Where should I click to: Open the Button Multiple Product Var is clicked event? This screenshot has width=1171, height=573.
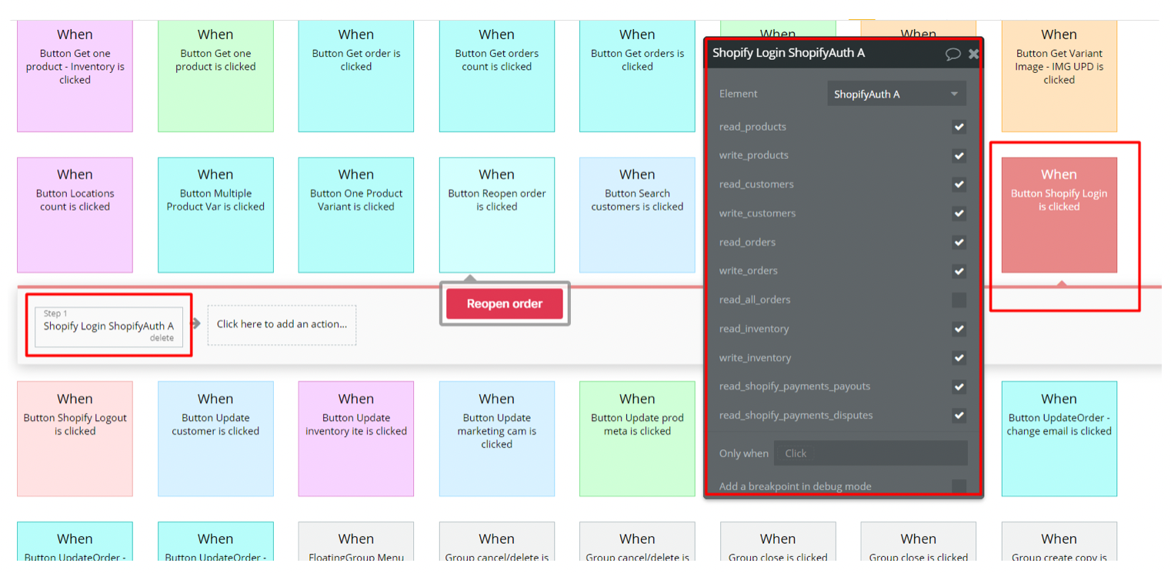pos(215,215)
